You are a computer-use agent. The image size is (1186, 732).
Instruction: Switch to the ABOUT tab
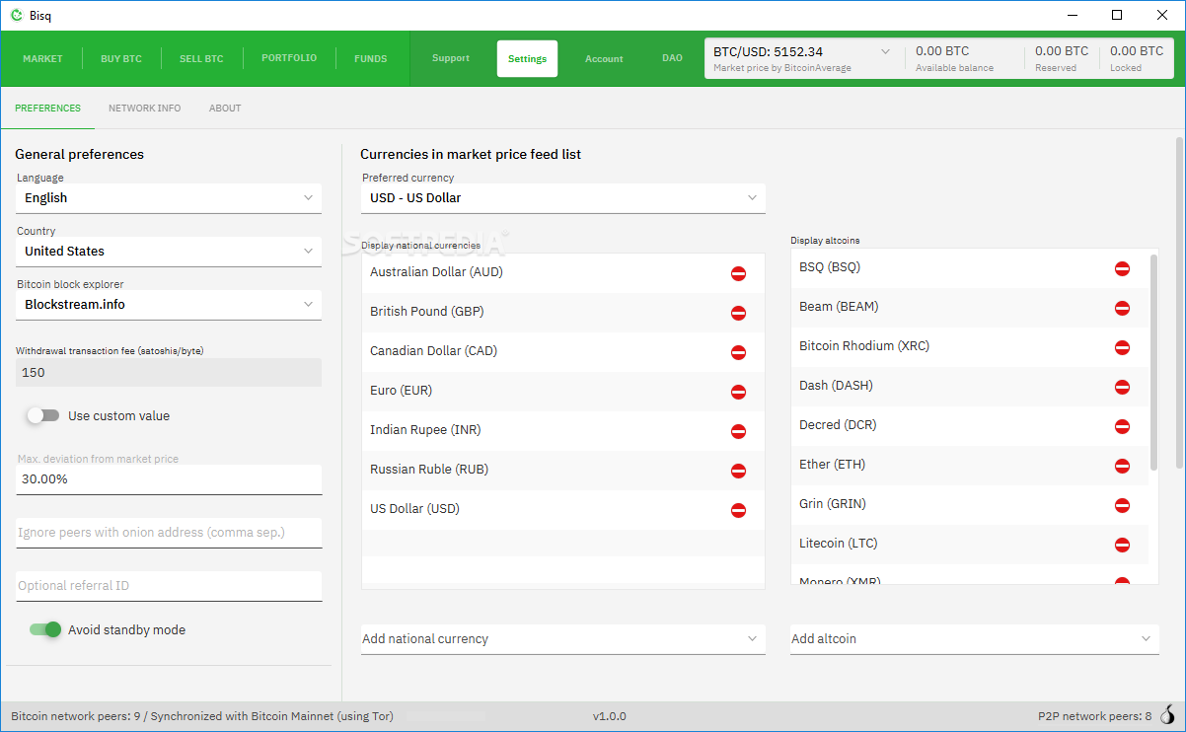[225, 109]
